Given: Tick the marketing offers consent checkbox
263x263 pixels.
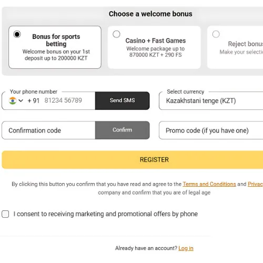Looking at the screenshot, I should (5, 214).
